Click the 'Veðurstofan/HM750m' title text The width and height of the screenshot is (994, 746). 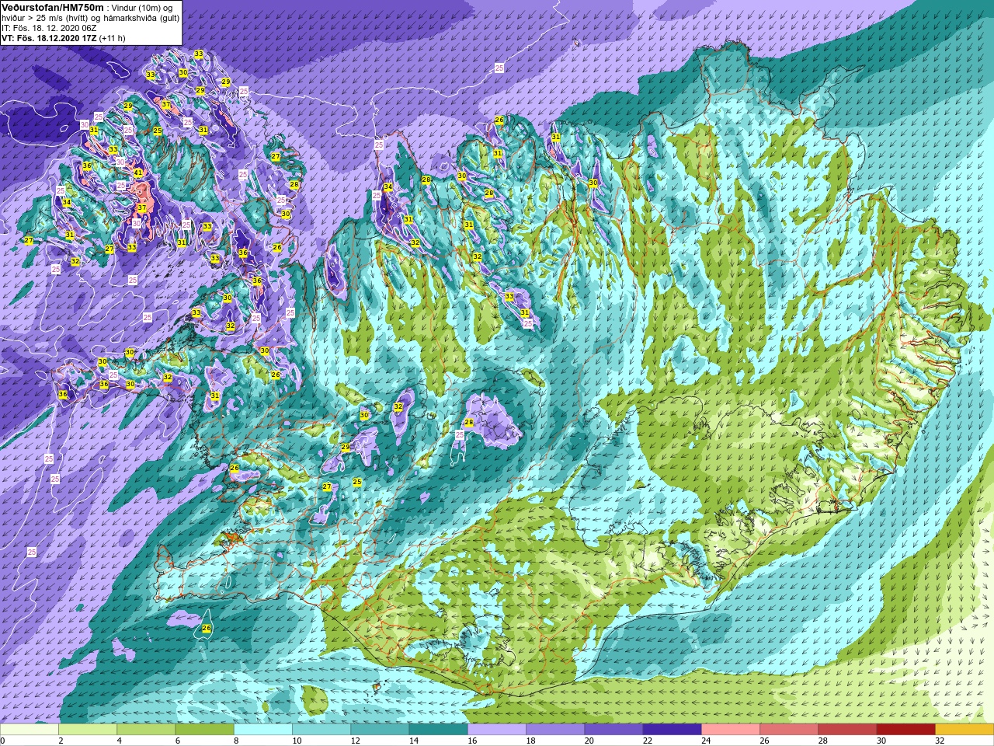[x=53, y=6]
